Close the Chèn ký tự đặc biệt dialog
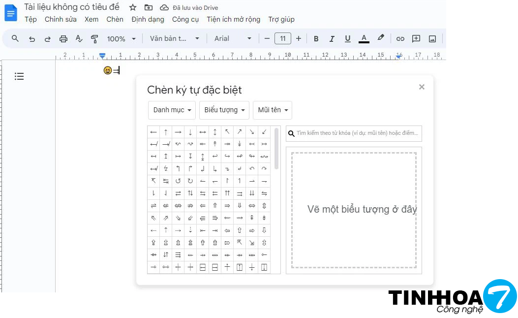 (x=422, y=87)
